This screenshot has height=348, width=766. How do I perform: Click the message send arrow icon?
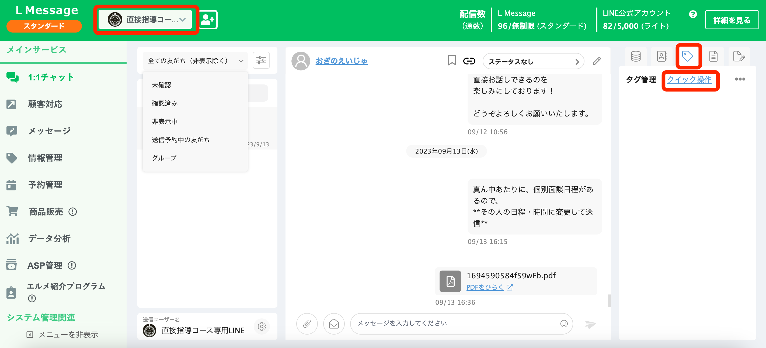pyautogui.click(x=590, y=323)
